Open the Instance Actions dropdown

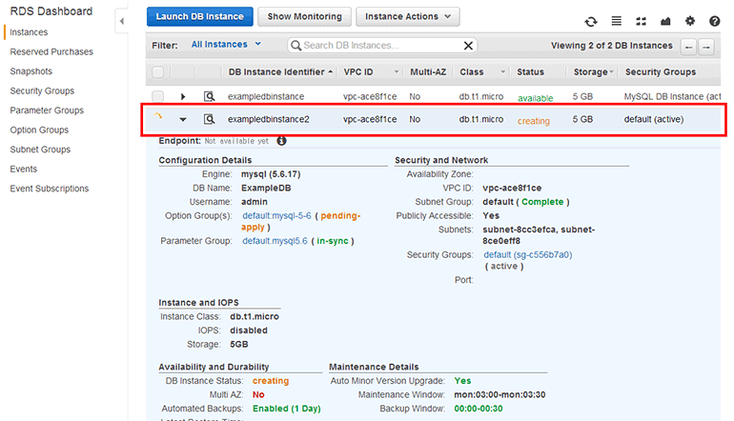pyautogui.click(x=407, y=16)
